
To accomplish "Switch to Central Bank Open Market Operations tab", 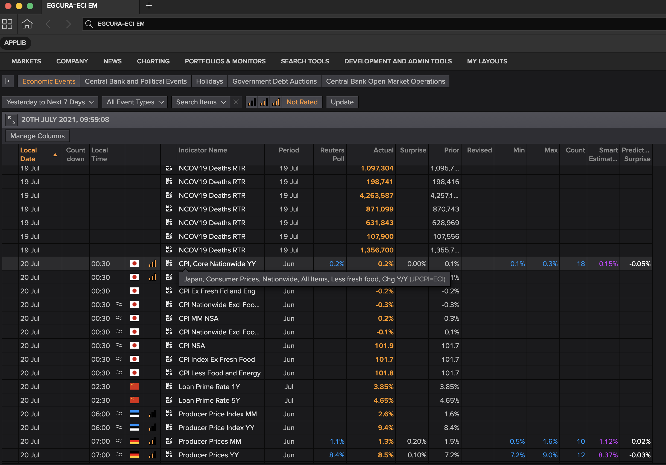I will pos(385,81).
